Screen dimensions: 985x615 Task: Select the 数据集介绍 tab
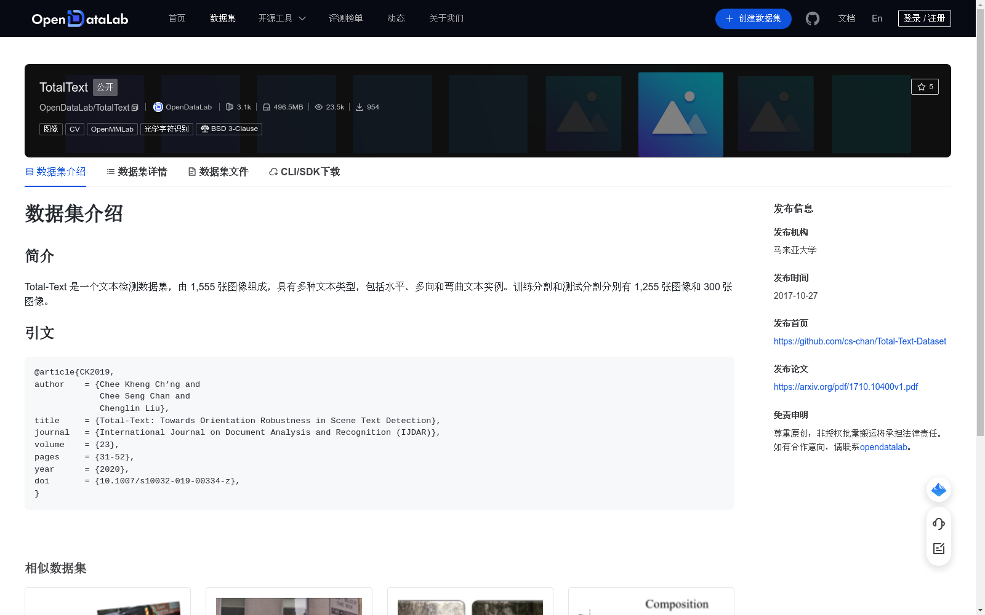[x=55, y=172]
